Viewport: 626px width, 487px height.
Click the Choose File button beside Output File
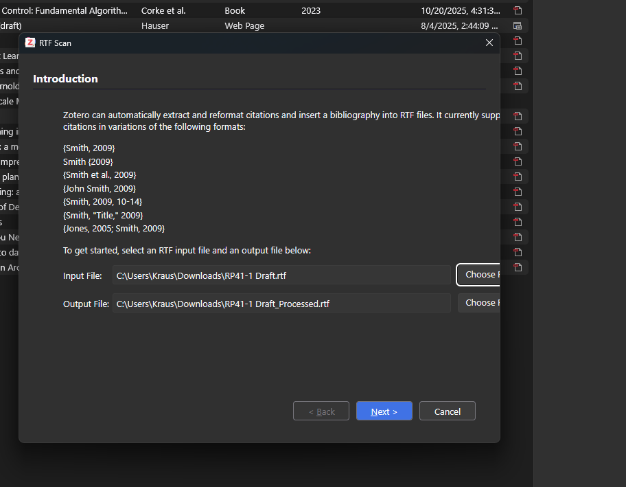tap(479, 303)
